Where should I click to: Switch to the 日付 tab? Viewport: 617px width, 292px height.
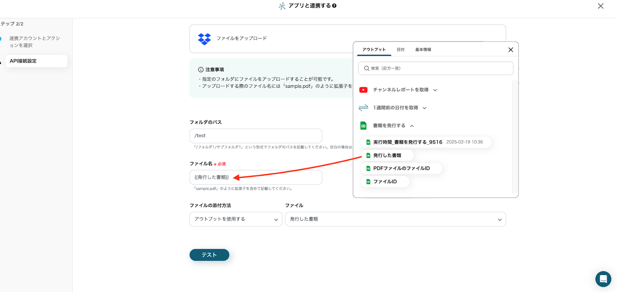401,50
